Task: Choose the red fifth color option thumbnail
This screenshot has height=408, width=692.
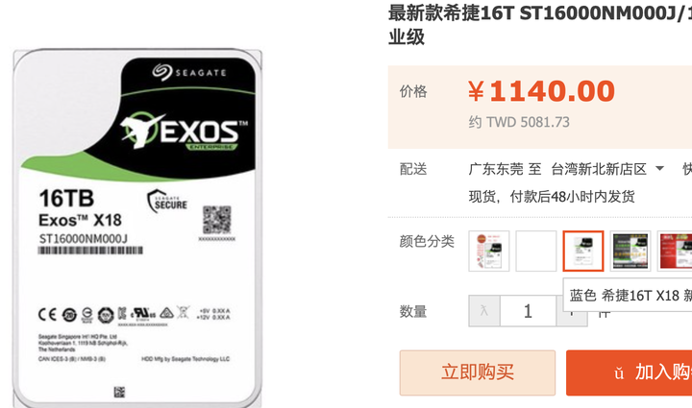Action: 676,251
